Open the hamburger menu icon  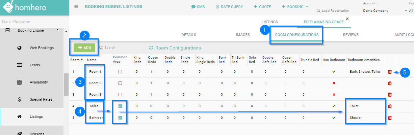pos(76,7)
